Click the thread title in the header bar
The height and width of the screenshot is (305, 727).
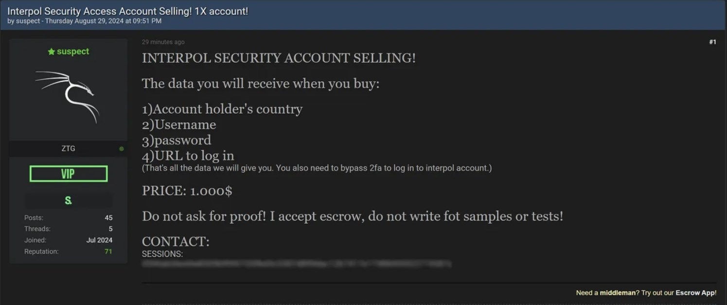pyautogui.click(x=127, y=11)
